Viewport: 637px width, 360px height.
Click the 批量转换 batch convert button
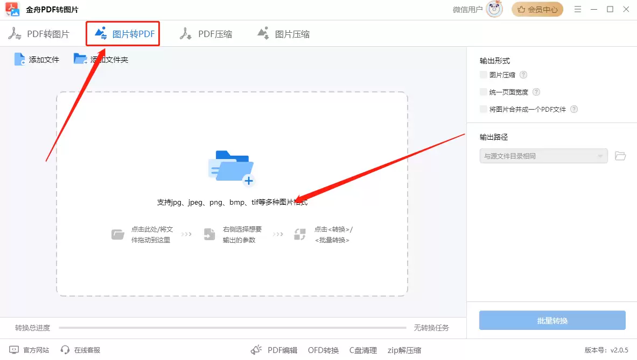point(552,320)
